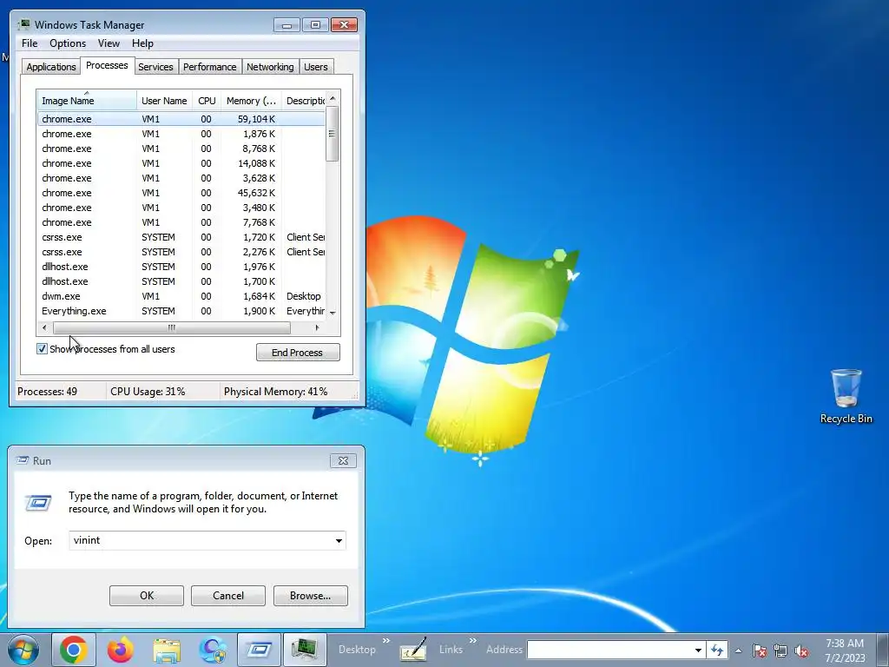Click the Desktop toolbar label on taskbar
This screenshot has height=667, width=889.
tap(357, 650)
